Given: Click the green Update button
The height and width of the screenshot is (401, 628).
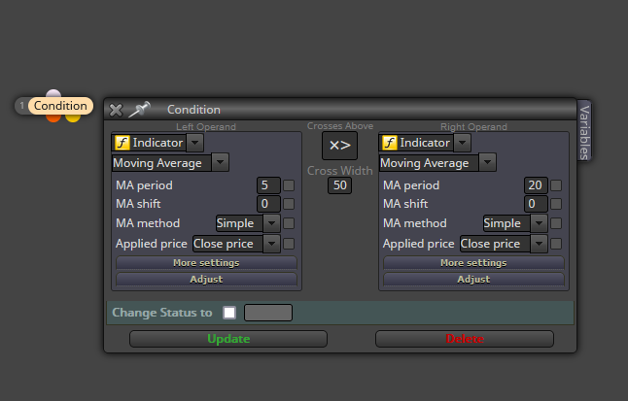Looking at the screenshot, I should point(228,339).
